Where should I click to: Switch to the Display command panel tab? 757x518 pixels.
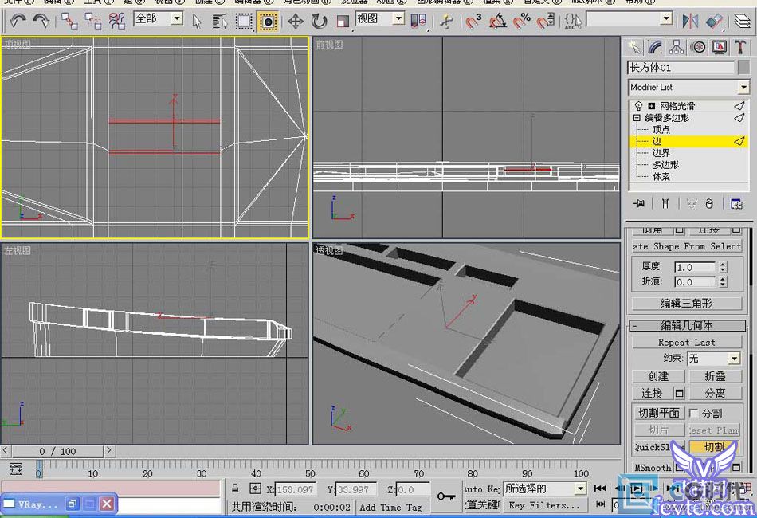(719, 47)
